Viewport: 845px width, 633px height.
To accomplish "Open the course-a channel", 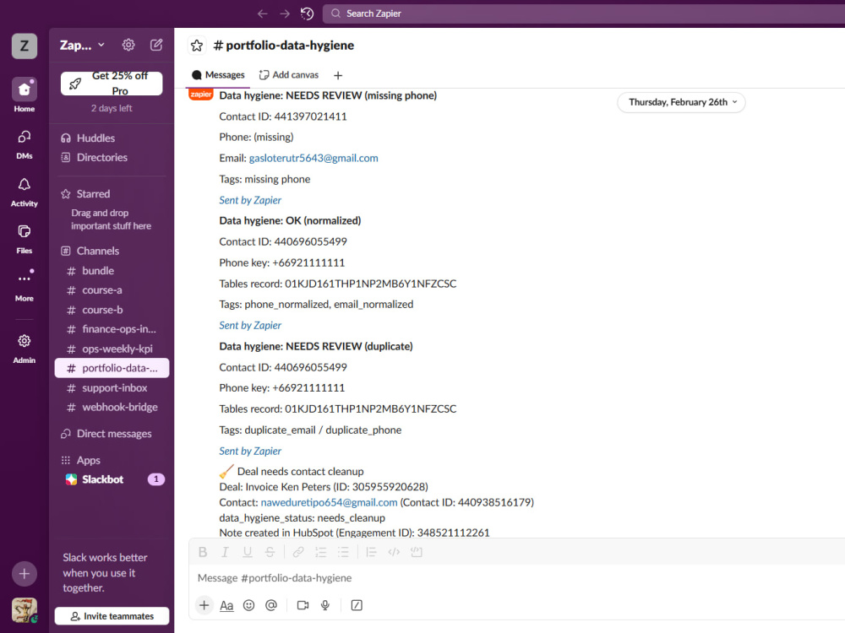I will click(x=112, y=290).
